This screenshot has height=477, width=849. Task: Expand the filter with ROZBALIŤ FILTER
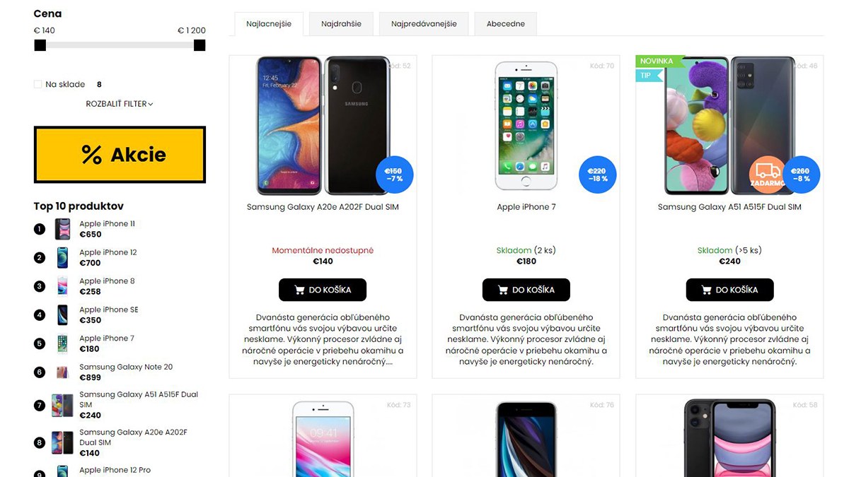120,104
